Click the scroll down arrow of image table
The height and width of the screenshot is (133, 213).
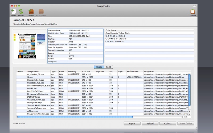189,114
